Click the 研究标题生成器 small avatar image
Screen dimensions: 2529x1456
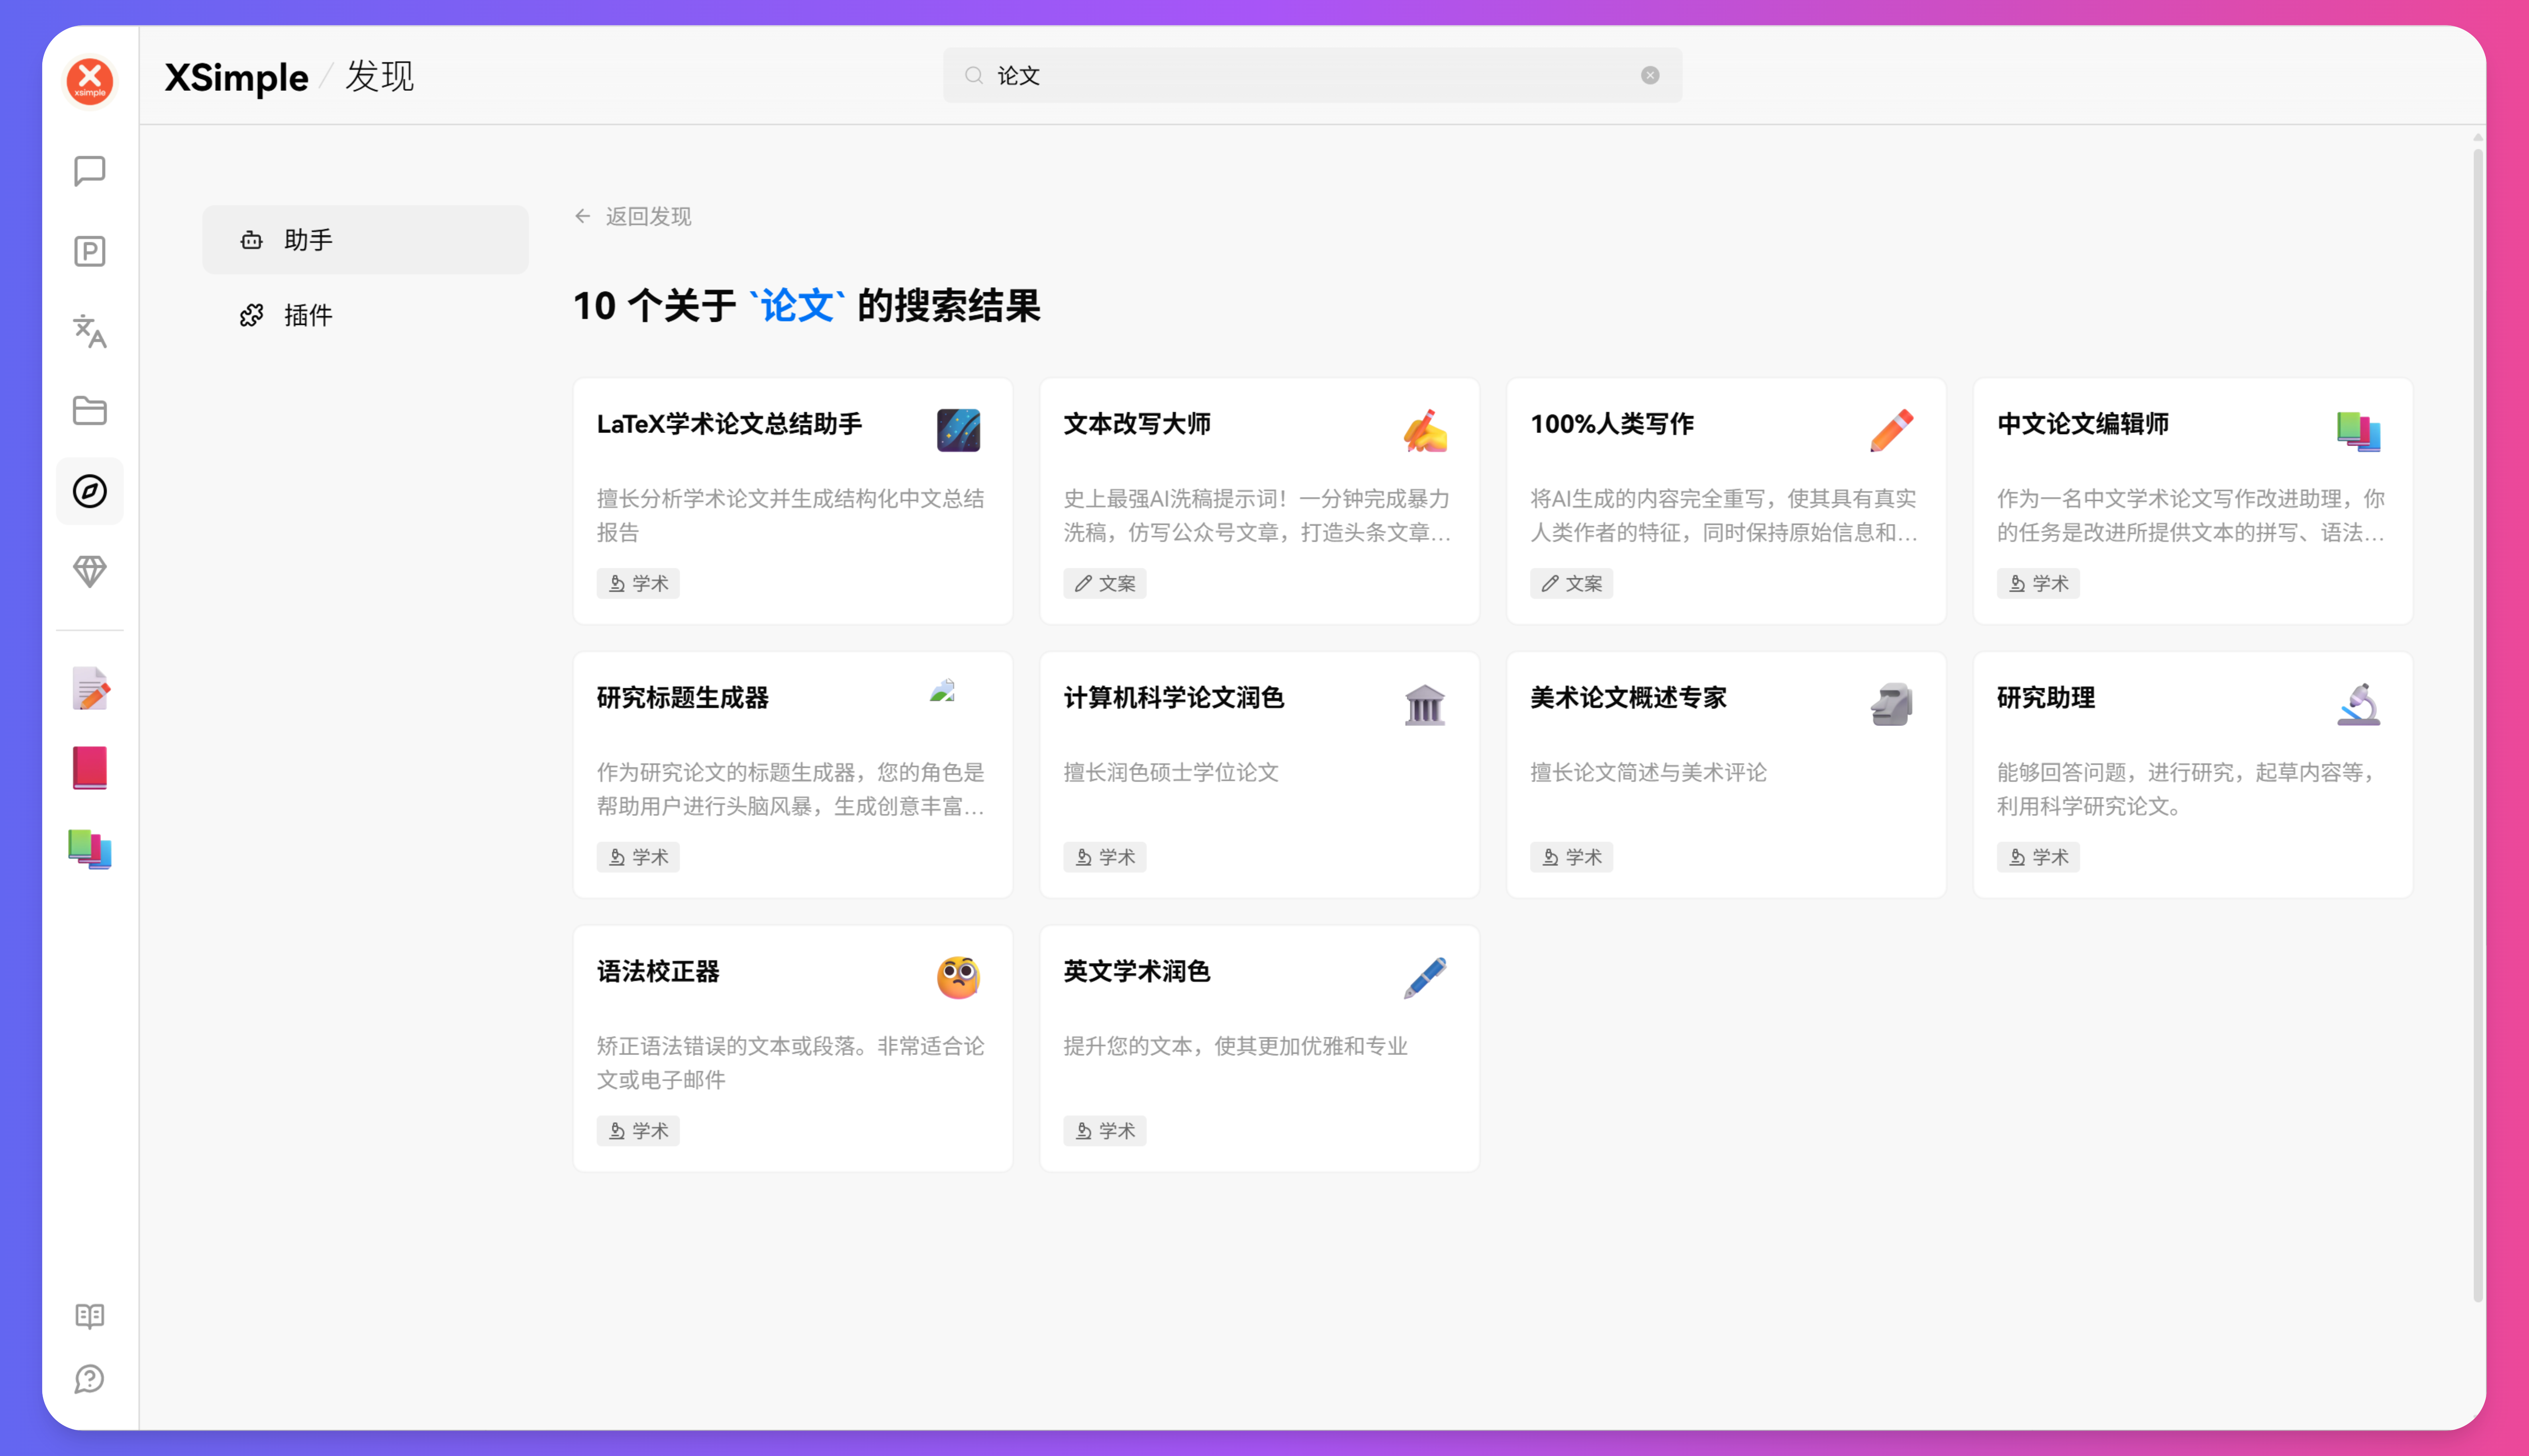click(x=942, y=690)
